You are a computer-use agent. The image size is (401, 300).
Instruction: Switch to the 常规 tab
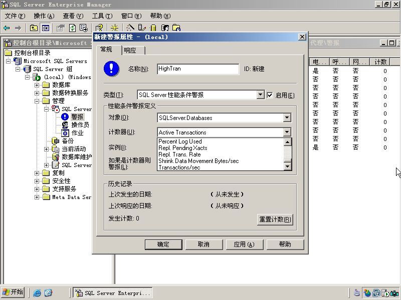tap(109, 49)
